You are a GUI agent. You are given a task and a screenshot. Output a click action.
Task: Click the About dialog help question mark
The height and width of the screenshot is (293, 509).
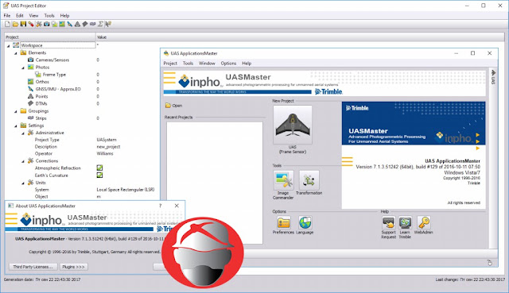(160, 206)
